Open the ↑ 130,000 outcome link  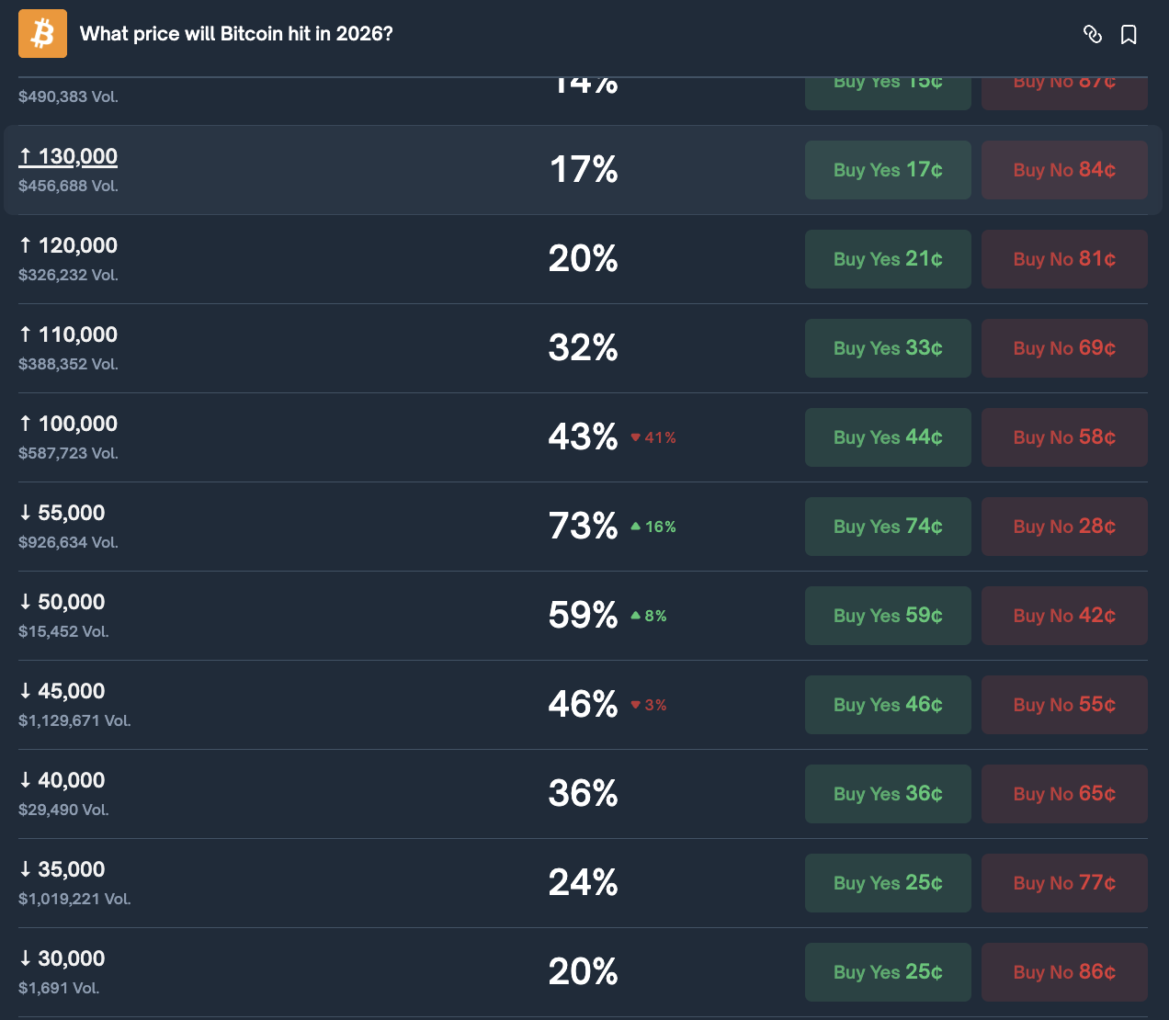pos(69,156)
